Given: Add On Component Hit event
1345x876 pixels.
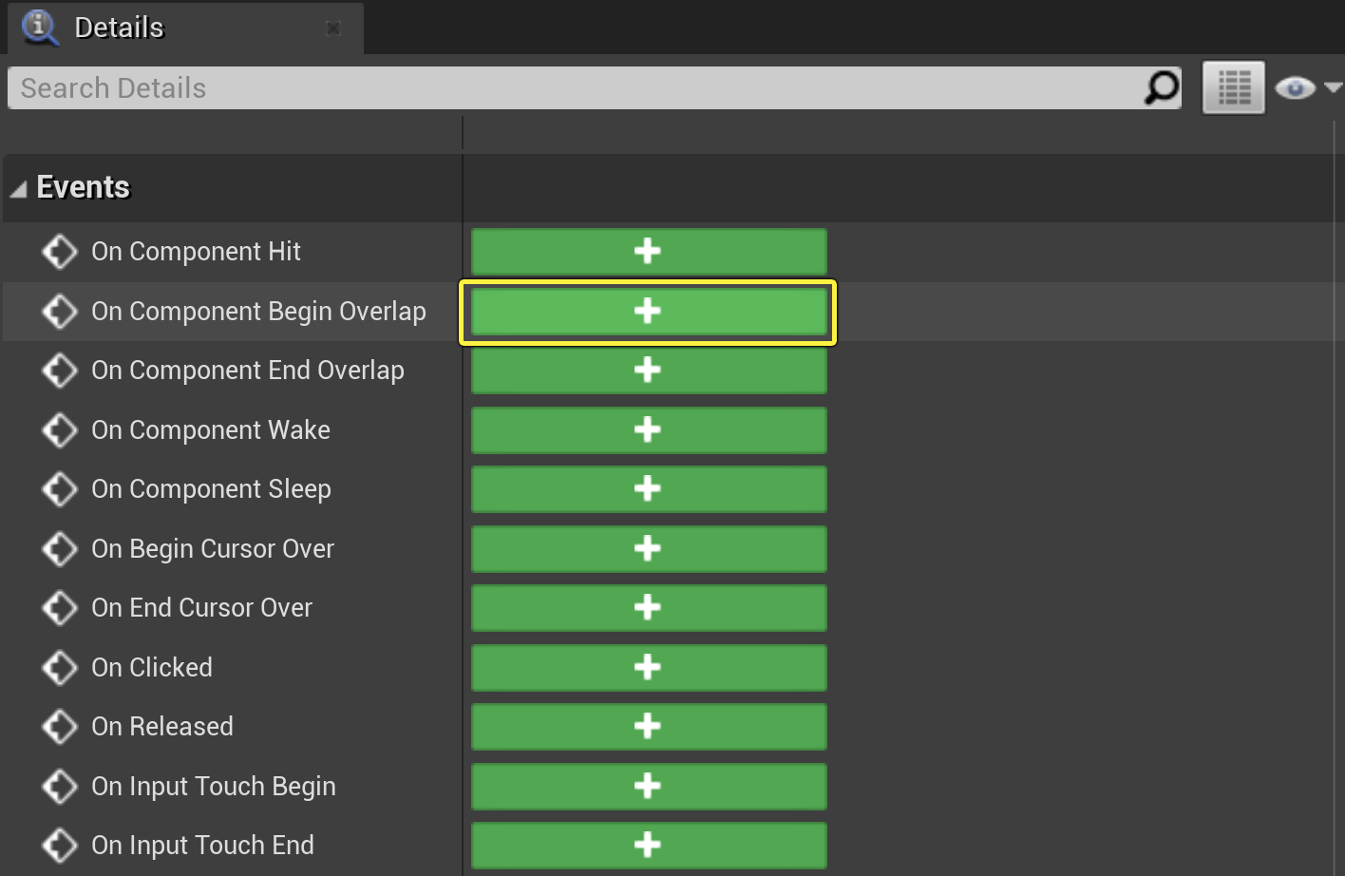Looking at the screenshot, I should [x=648, y=252].
